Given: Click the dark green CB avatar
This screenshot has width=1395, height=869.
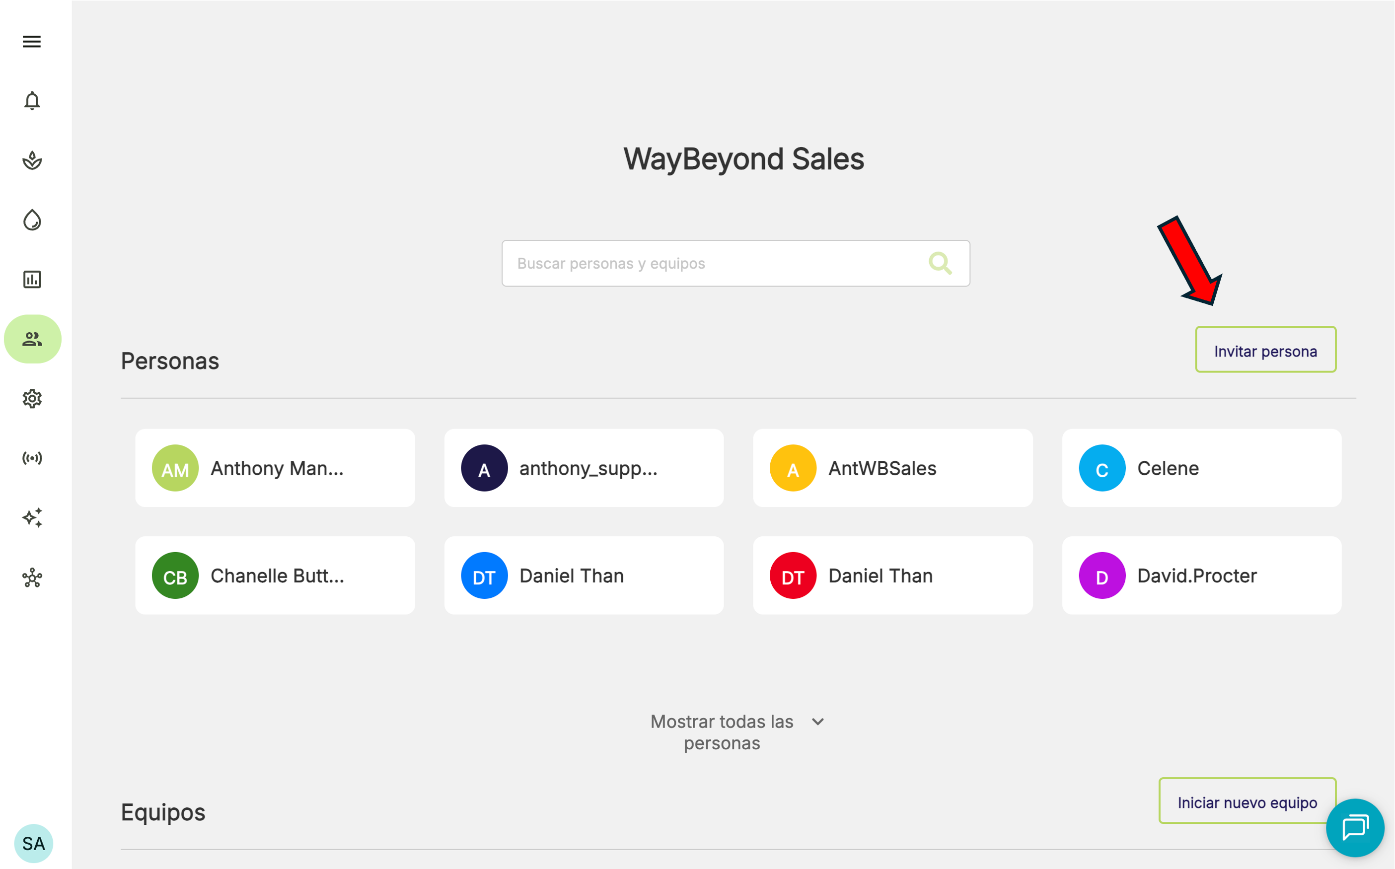Looking at the screenshot, I should point(175,576).
